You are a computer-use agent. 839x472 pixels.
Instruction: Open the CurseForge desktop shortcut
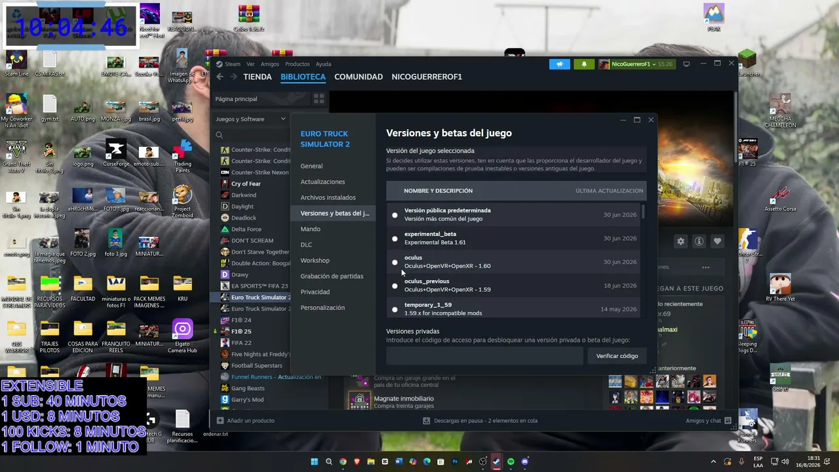115,153
